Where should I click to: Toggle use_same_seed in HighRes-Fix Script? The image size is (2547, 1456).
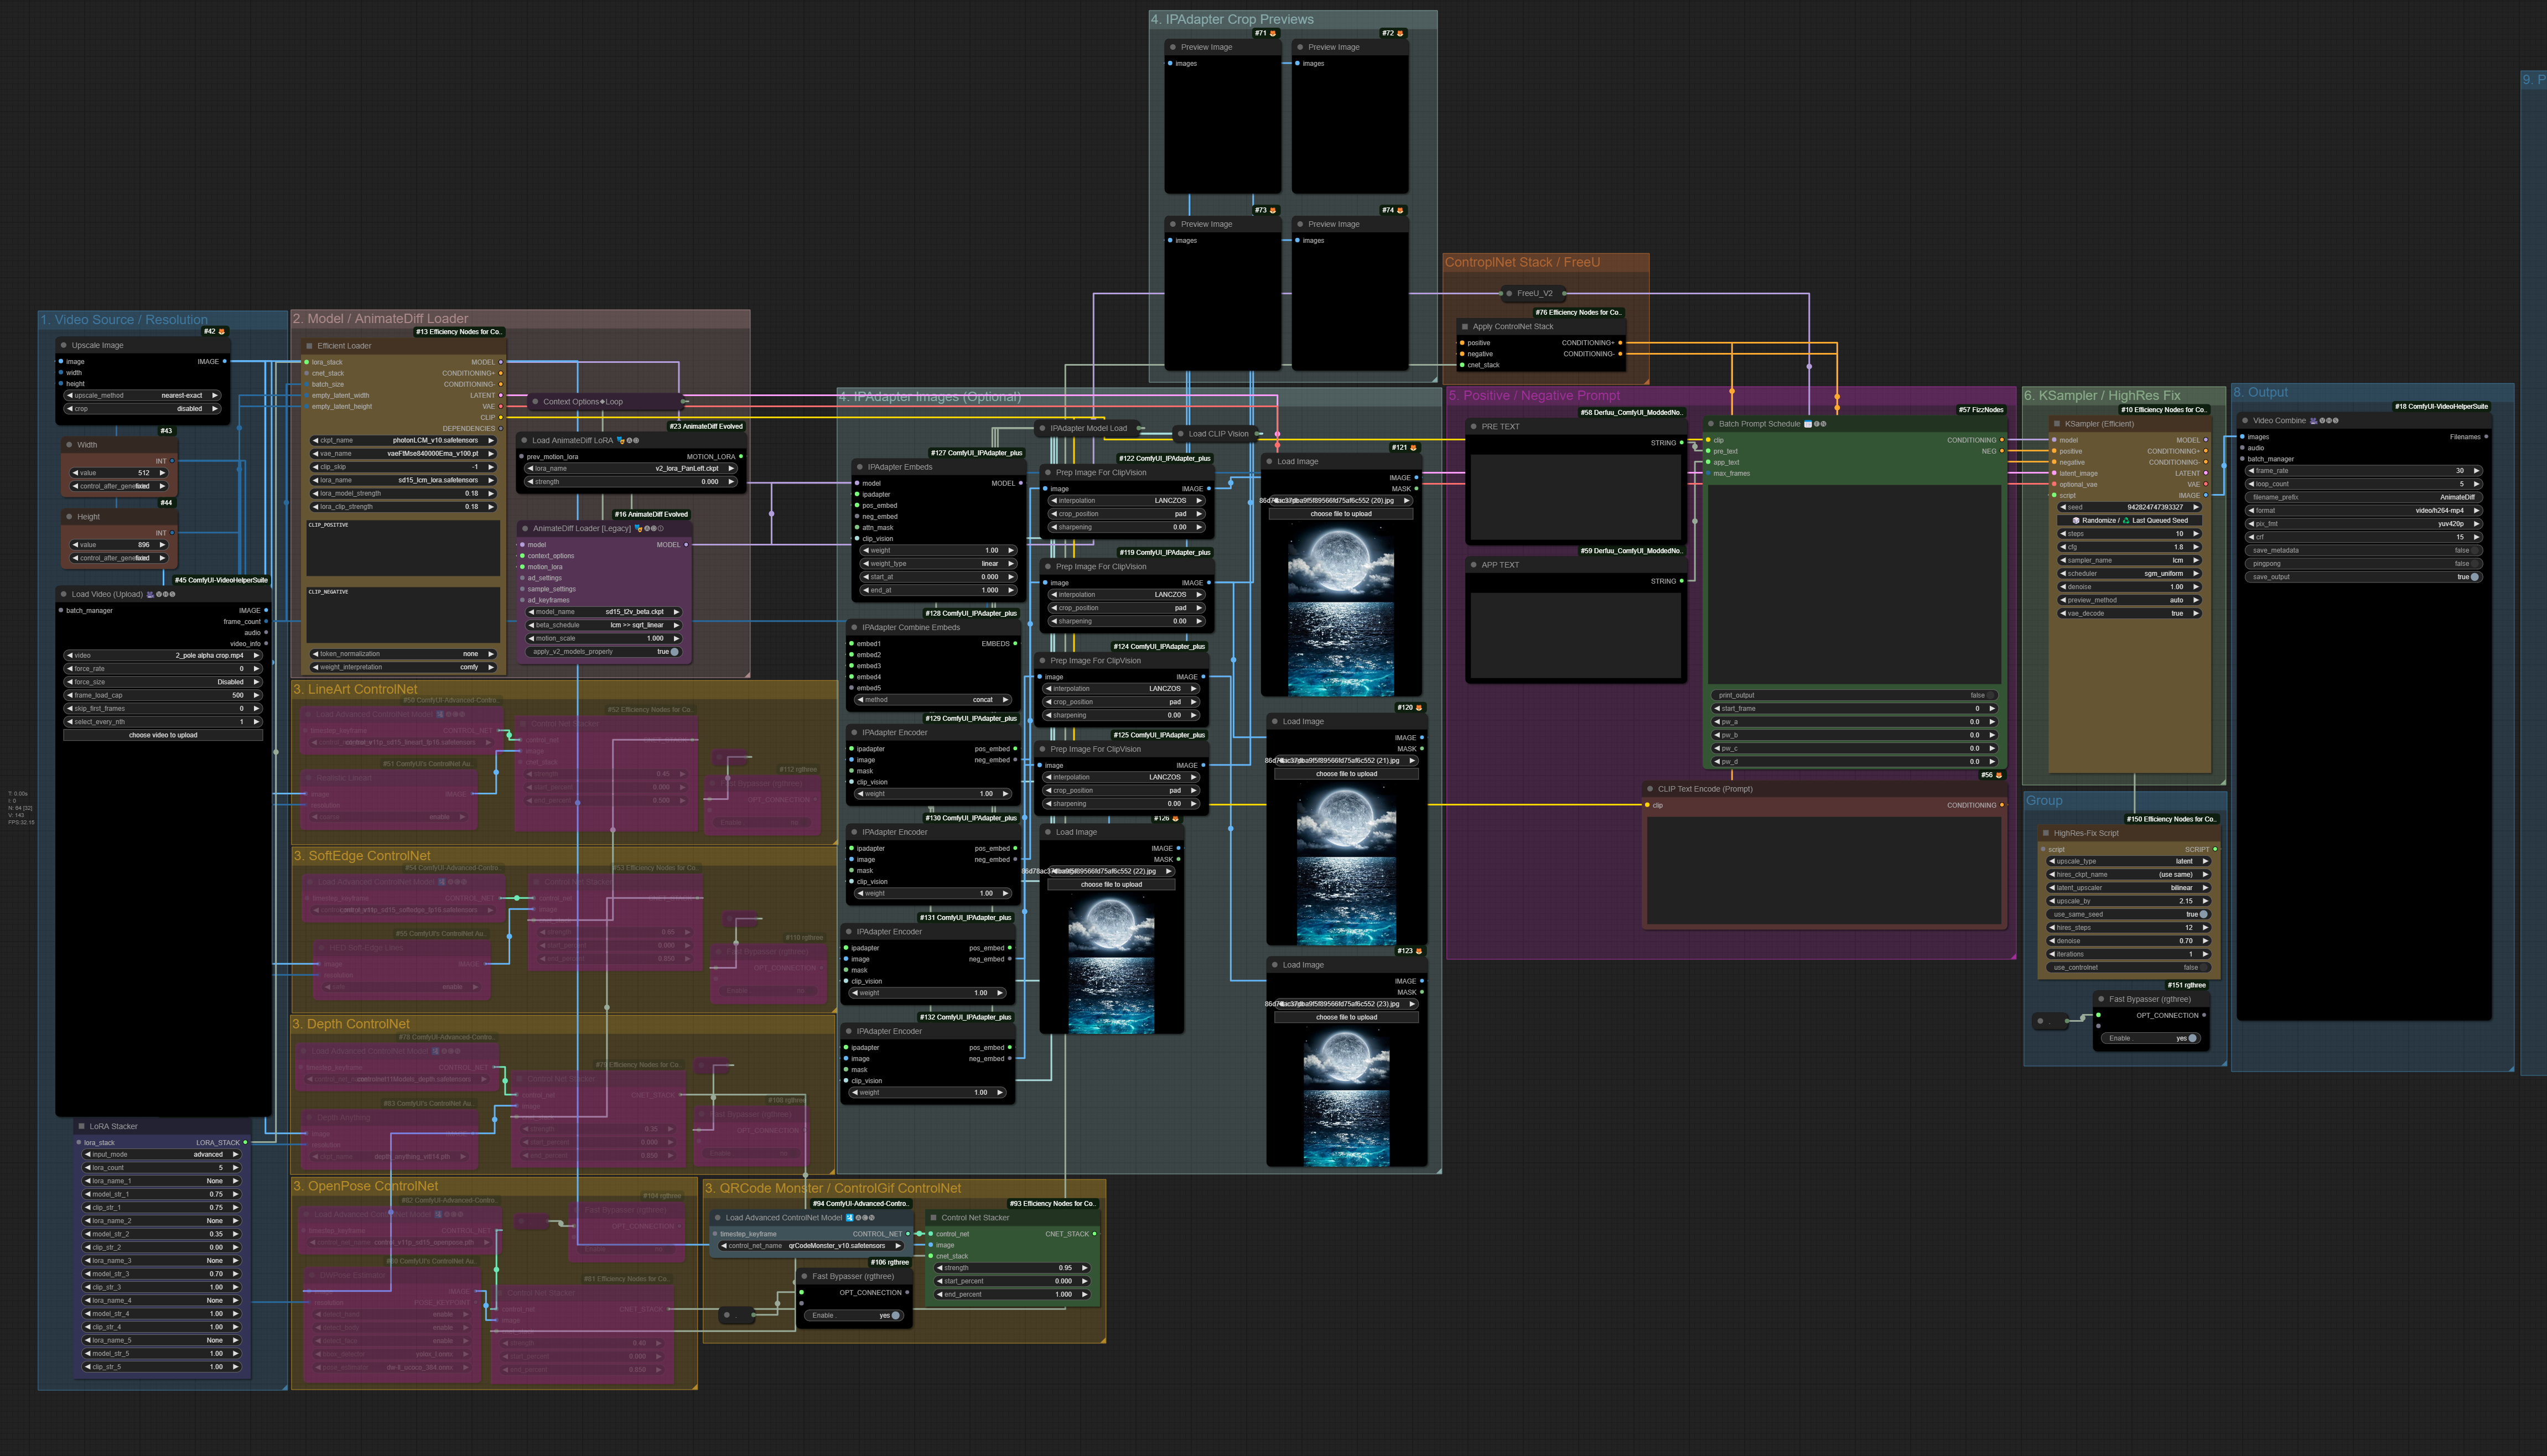2203,914
